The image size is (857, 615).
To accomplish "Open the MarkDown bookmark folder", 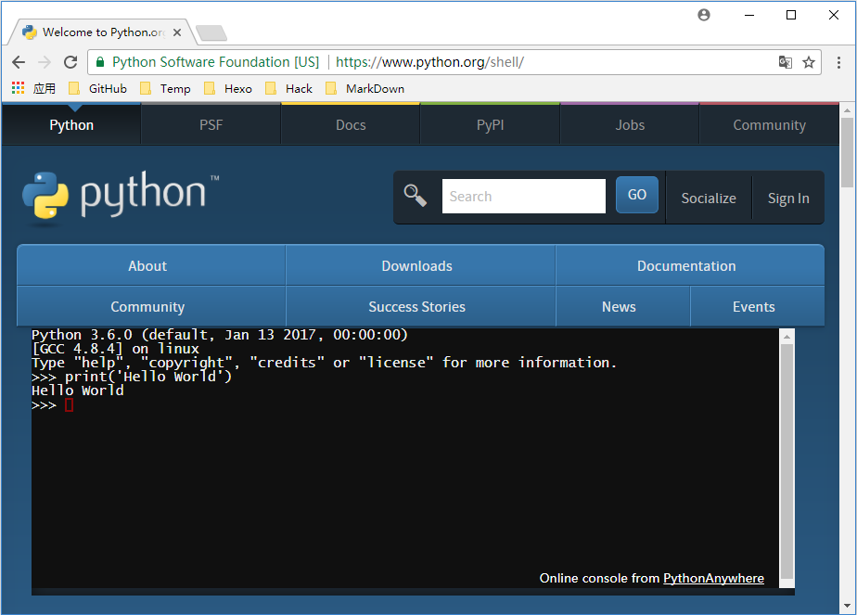I will pos(365,88).
